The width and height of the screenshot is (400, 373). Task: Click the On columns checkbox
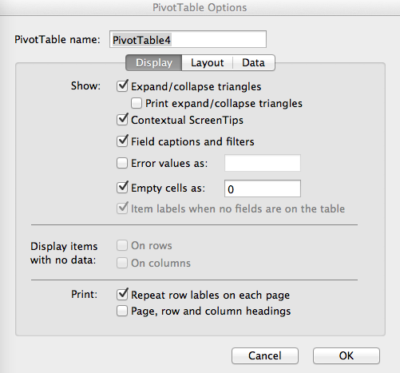[x=122, y=263]
